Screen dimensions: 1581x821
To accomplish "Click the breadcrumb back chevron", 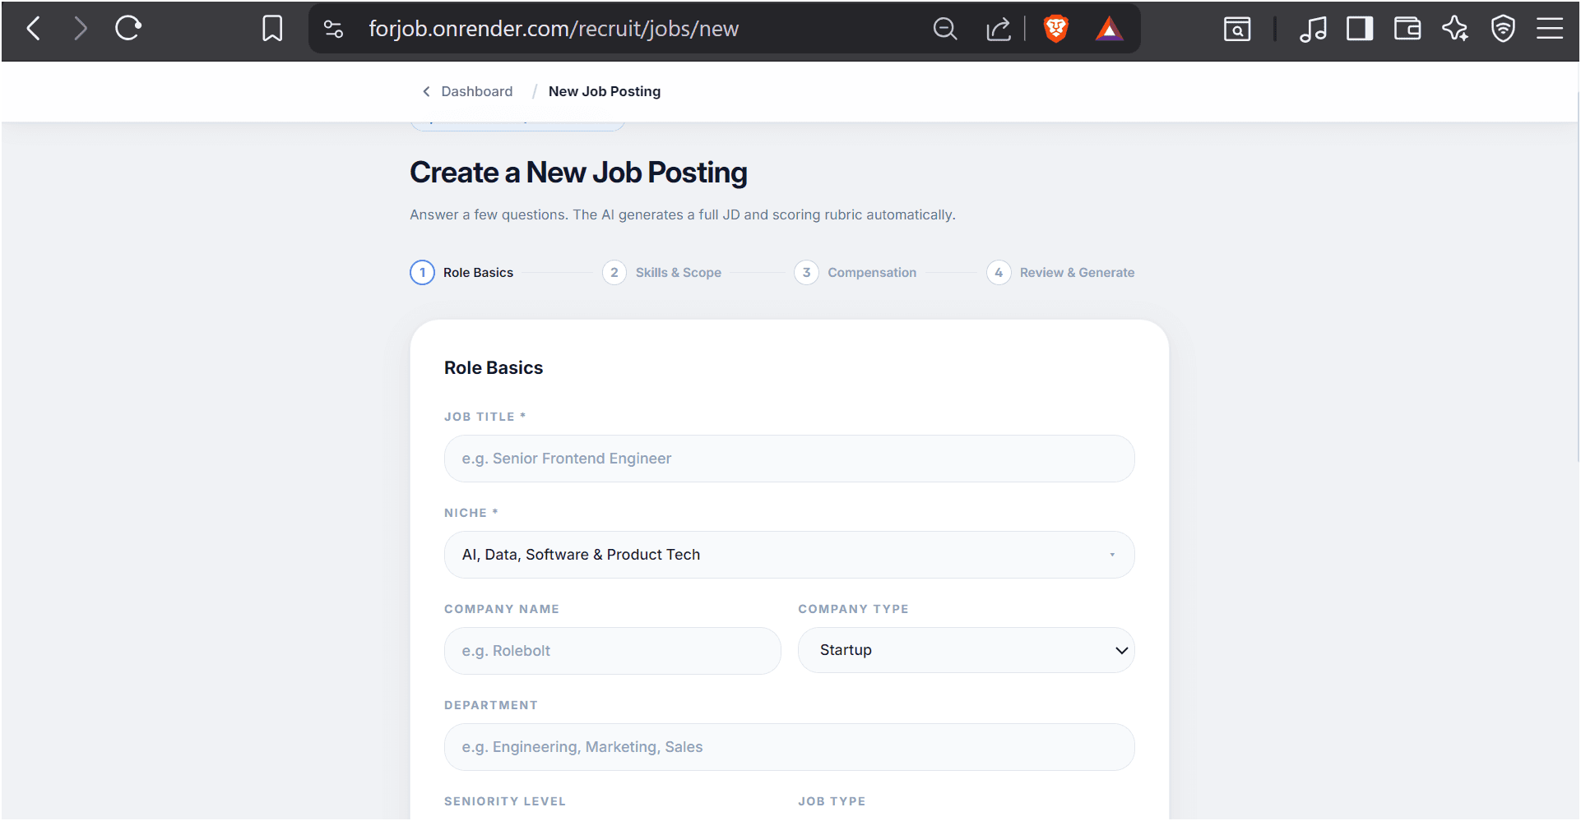I will point(426,91).
